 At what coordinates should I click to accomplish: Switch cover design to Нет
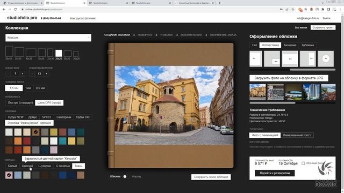pos(254,45)
